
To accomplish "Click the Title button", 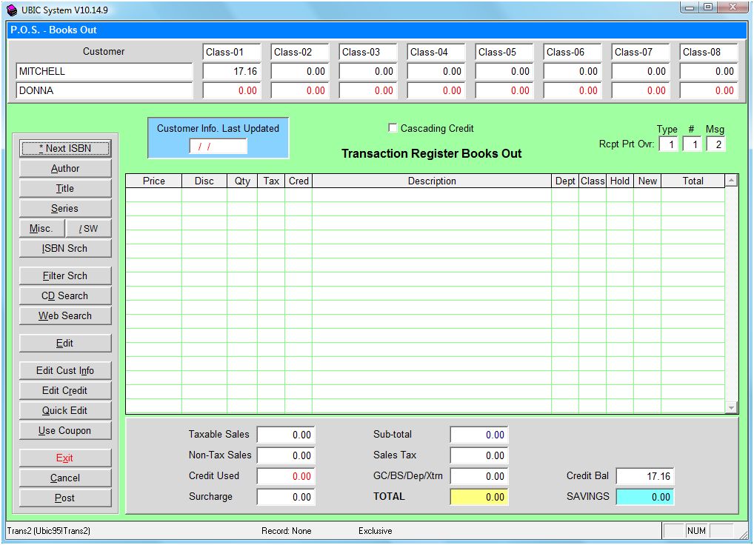I will pos(65,188).
